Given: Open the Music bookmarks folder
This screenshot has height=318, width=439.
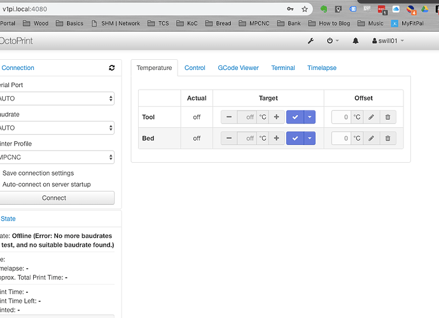Looking at the screenshot, I should [370, 24].
